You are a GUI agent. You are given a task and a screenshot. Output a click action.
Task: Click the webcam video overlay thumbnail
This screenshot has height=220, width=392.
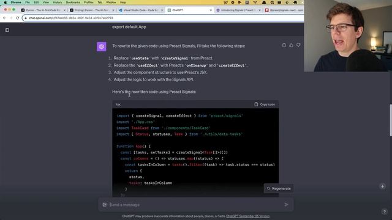tap(348, 35)
